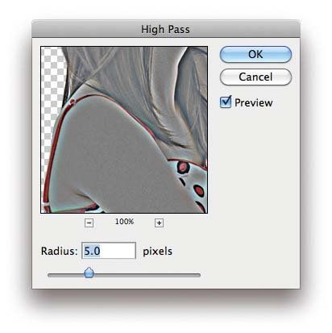
Task: Click the slider track right of handle
Action: tap(147, 275)
